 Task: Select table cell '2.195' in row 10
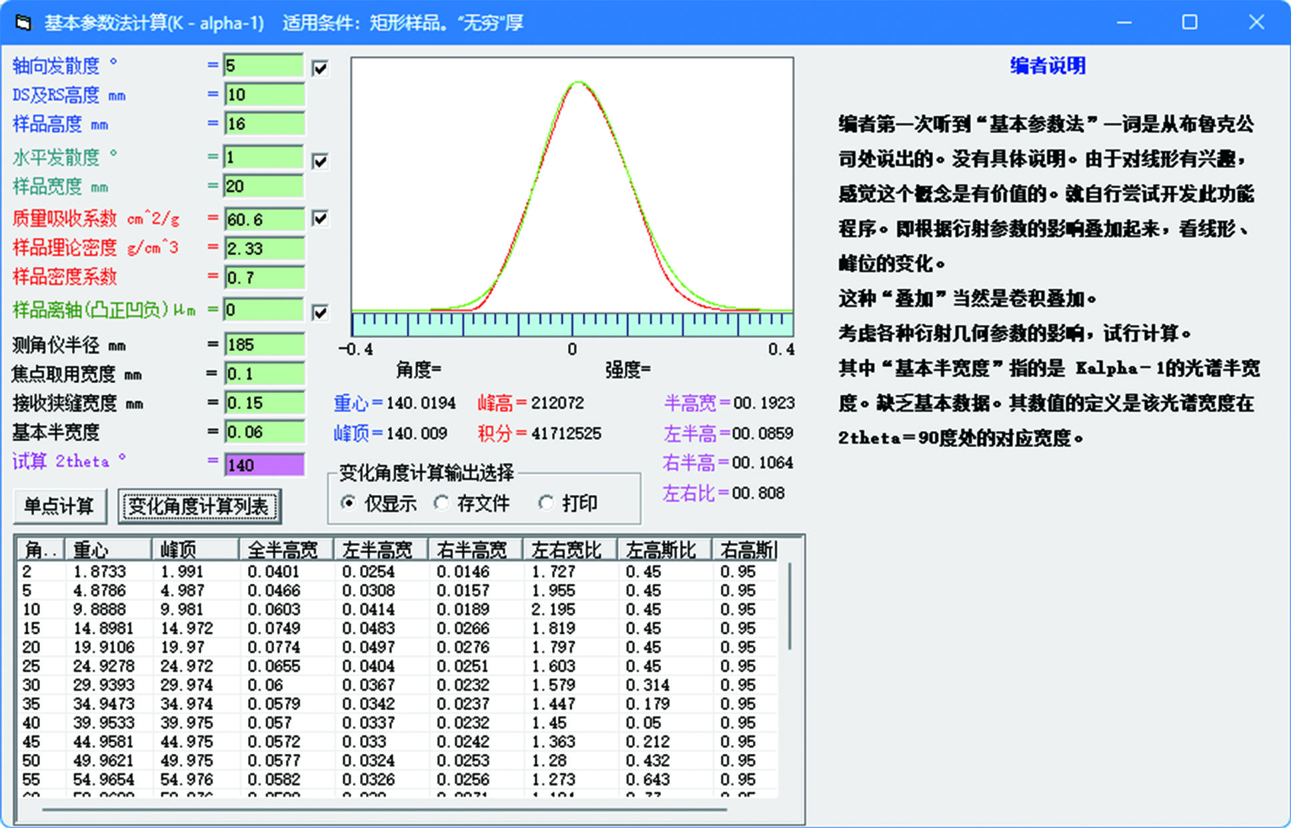(553, 609)
